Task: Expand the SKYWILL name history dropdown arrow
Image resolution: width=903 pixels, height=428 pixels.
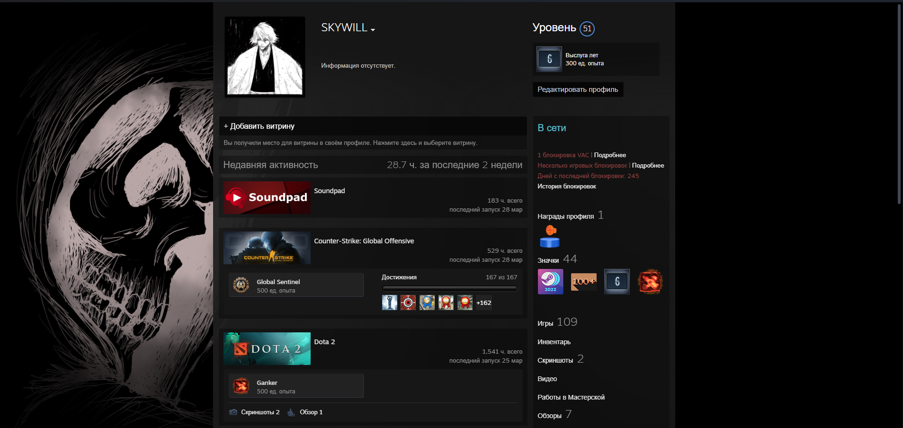Action: click(373, 30)
